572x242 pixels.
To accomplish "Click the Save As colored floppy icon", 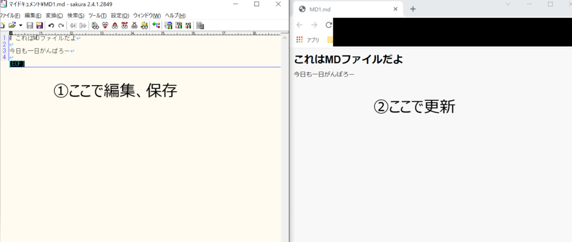I will click(40, 25).
